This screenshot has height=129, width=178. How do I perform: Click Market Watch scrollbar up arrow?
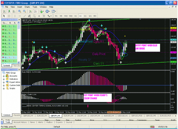pos(19,23)
